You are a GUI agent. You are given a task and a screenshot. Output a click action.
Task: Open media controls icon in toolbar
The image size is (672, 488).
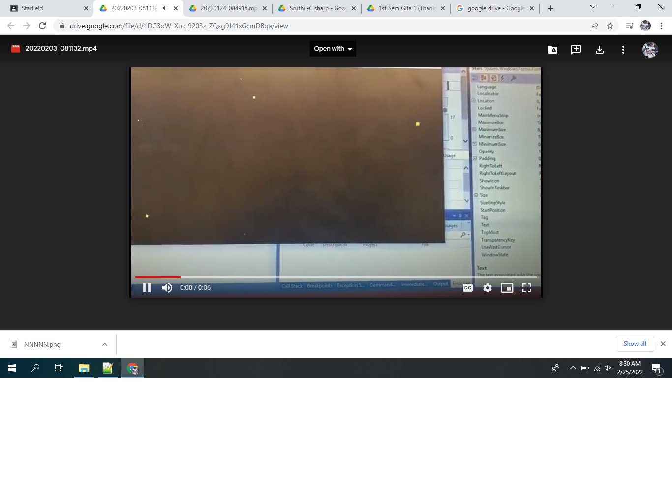[629, 26]
